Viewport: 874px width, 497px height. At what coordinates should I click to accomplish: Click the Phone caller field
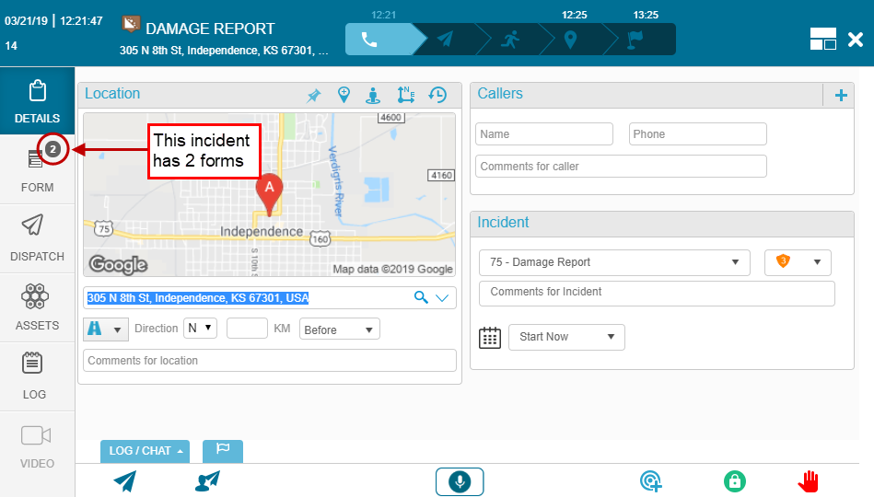point(697,134)
